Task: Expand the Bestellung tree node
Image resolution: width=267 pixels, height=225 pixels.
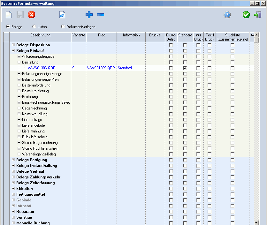Action: [19, 97]
